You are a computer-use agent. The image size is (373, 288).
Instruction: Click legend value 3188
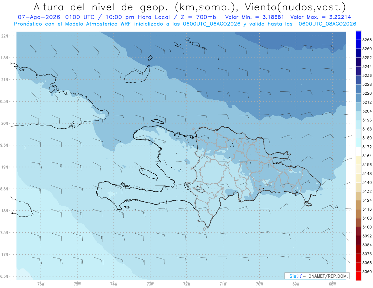tap(367, 129)
